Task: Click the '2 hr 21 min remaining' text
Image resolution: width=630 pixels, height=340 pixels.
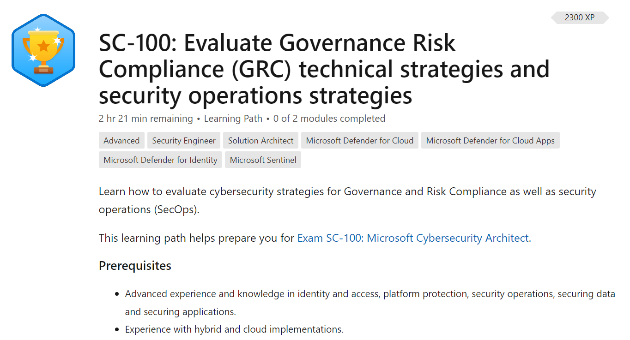Action: click(145, 119)
